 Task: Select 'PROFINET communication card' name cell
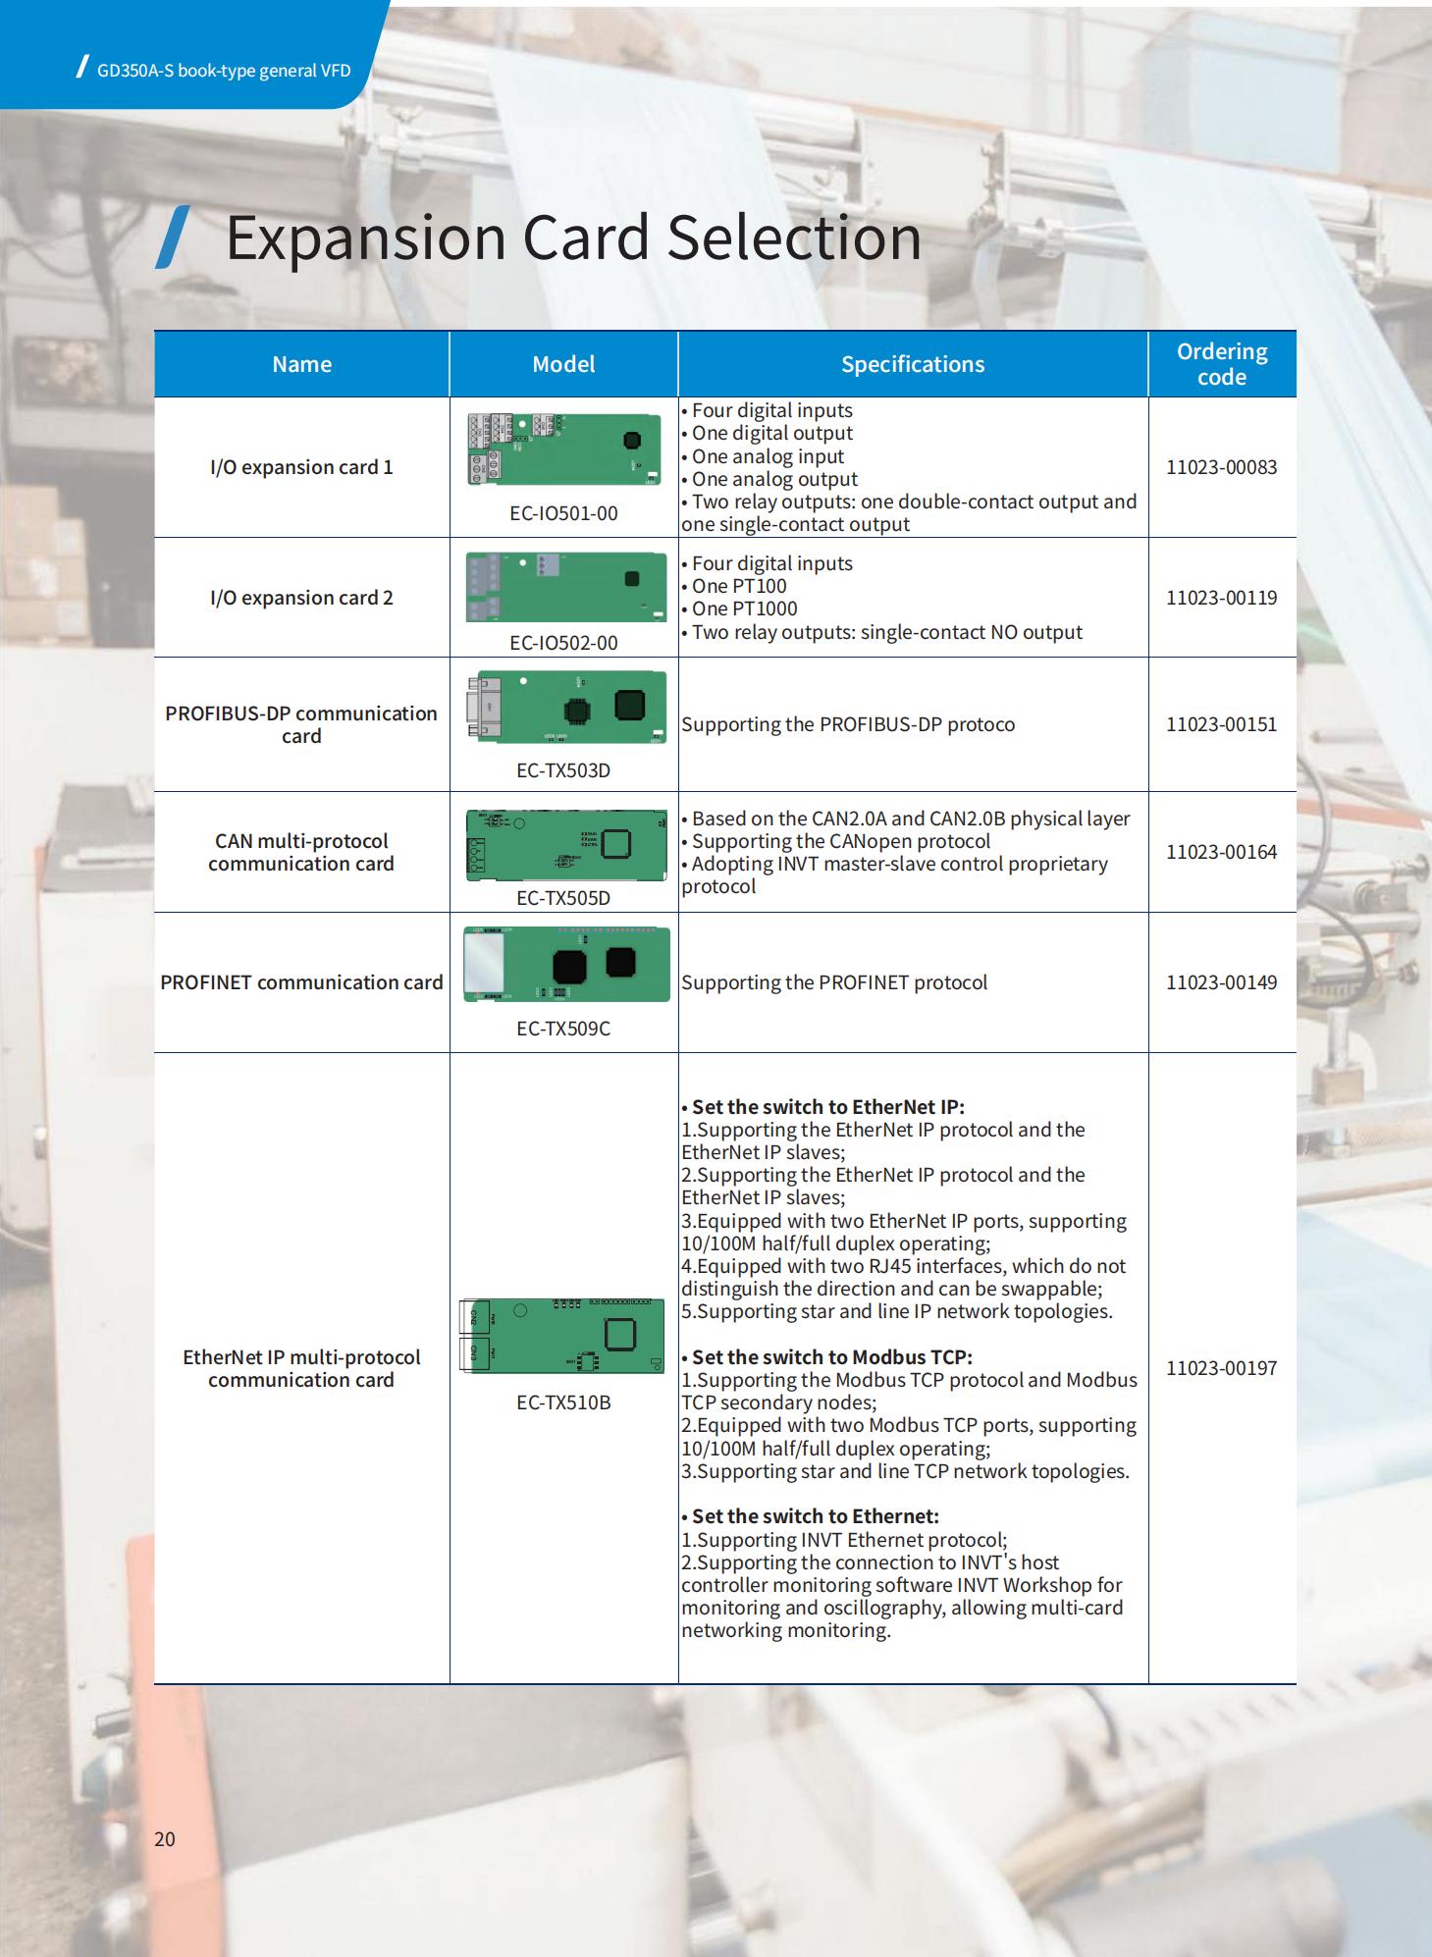click(x=301, y=982)
